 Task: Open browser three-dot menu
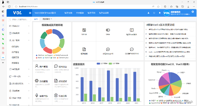(x=194, y=6)
